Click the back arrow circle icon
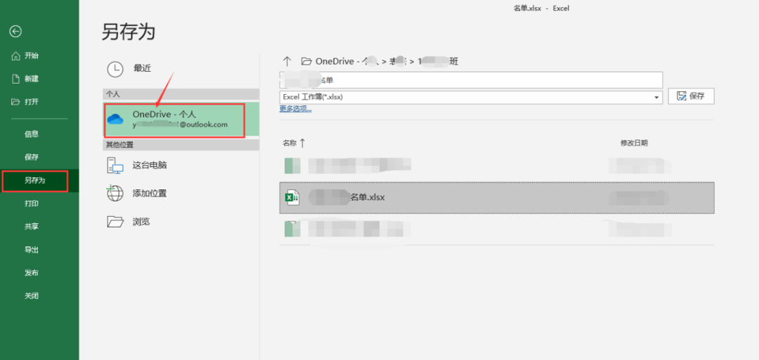Viewport: 759px width, 360px height. [15, 32]
